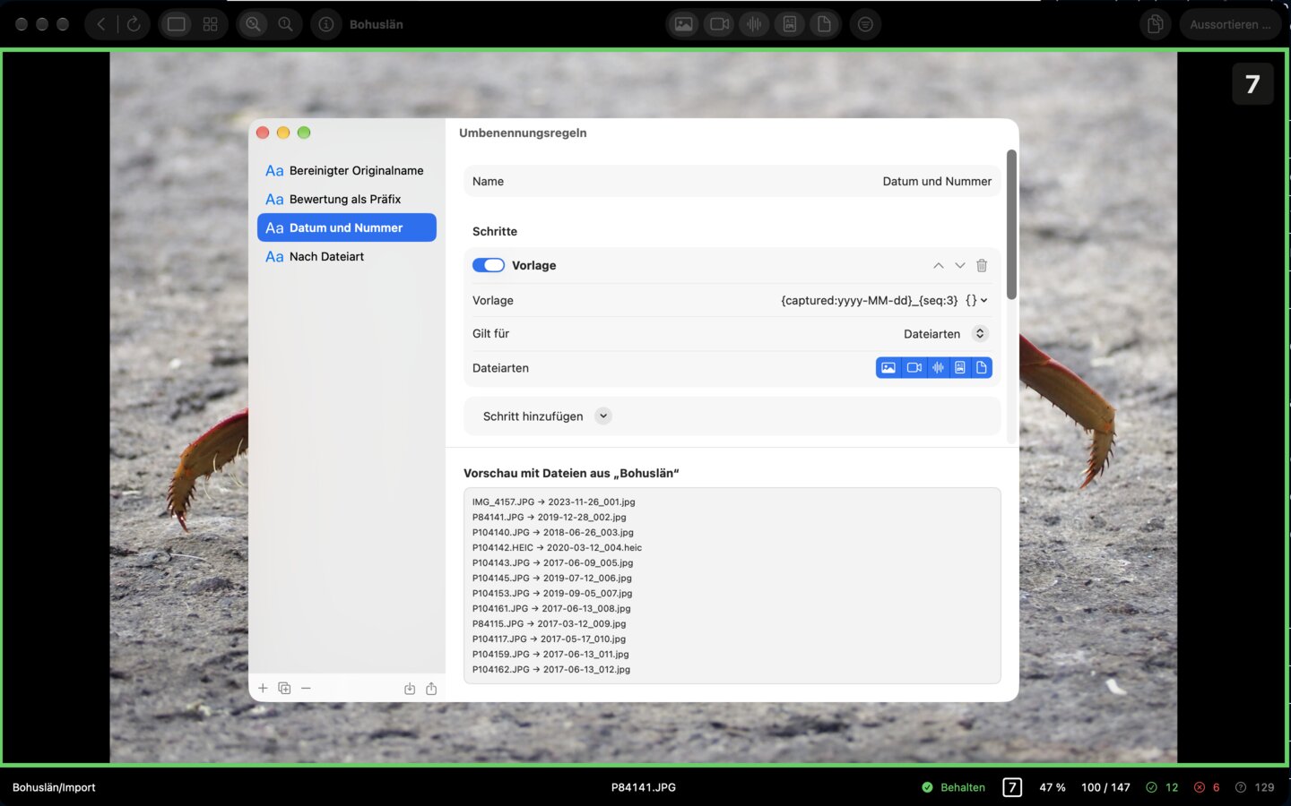Open the Gilt für Dateiarten popup
Image resolution: width=1291 pixels, height=806 pixels.
945,333
